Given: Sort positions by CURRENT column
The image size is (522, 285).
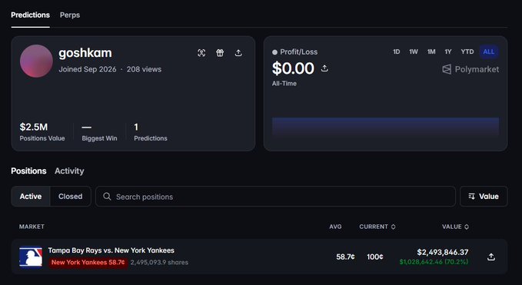Looking at the screenshot, I should click(x=377, y=227).
